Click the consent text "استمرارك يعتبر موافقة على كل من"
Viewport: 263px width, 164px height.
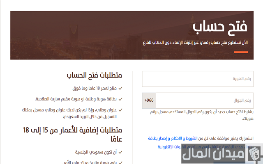pyautogui.click(x=226, y=139)
